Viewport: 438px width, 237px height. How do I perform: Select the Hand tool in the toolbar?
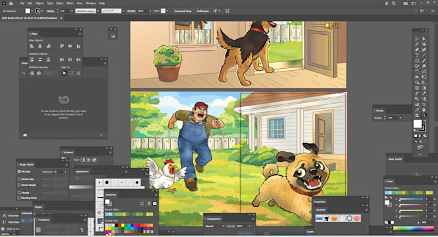(x=424, y=109)
